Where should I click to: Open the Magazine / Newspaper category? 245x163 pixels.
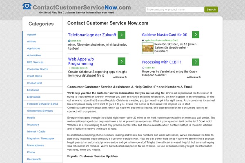pyautogui.click(x=40, y=139)
